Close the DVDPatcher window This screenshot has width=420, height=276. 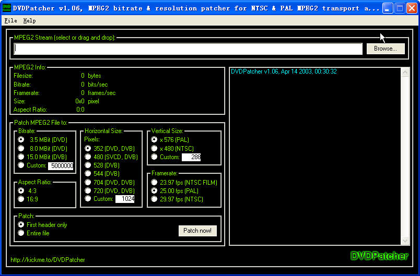(412, 8)
